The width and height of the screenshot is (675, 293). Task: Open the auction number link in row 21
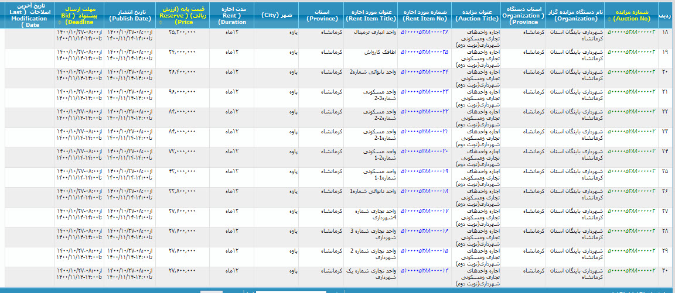[x=632, y=91]
